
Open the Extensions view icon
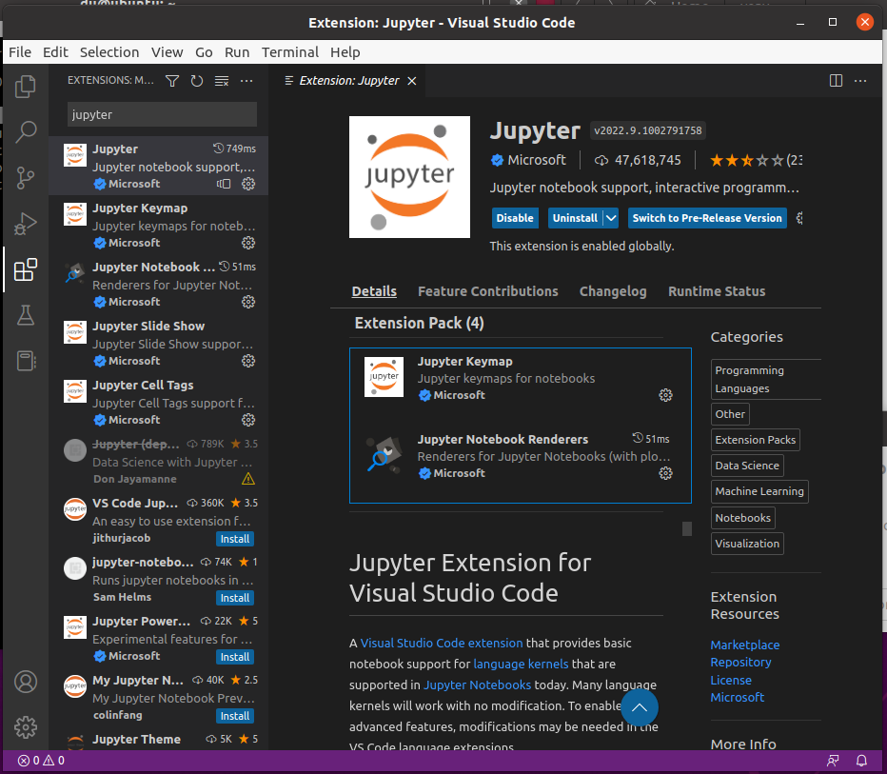tap(26, 269)
